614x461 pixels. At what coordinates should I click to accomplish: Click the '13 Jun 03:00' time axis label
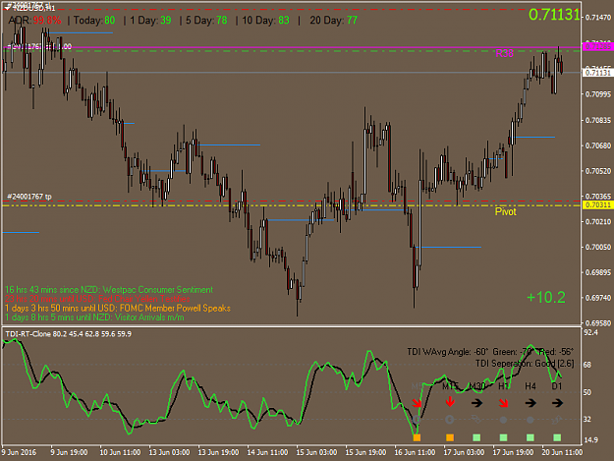169,452
